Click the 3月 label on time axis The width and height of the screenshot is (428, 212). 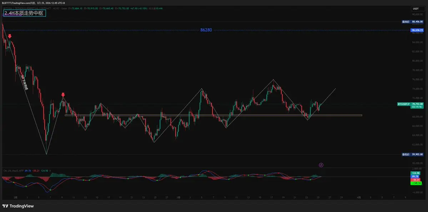tap(178, 197)
